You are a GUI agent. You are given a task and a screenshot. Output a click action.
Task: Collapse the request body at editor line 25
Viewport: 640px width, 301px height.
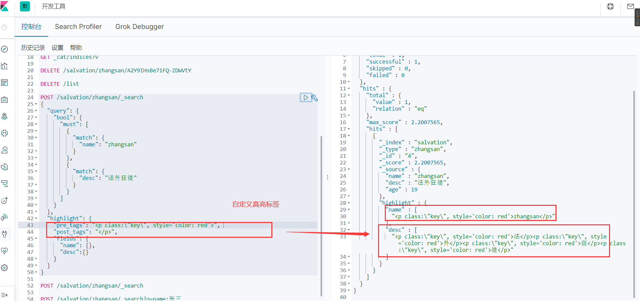click(x=36, y=104)
